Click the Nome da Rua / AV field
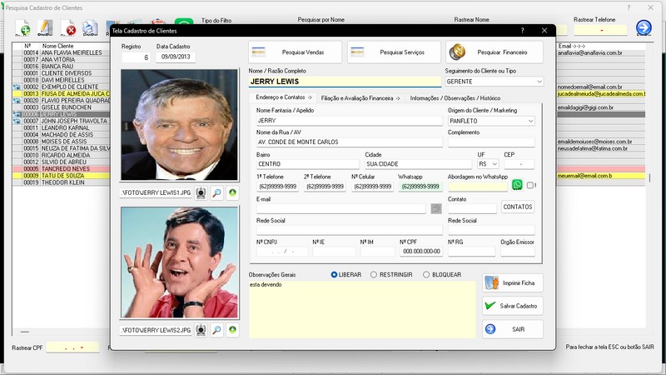Image resolution: width=666 pixels, height=375 pixels. click(349, 142)
